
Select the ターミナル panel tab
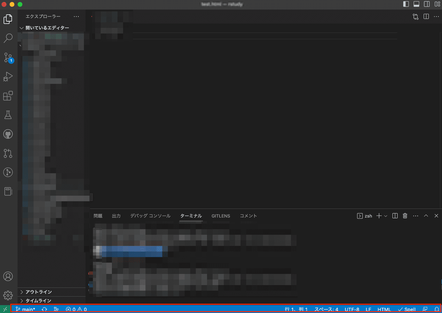[191, 216]
